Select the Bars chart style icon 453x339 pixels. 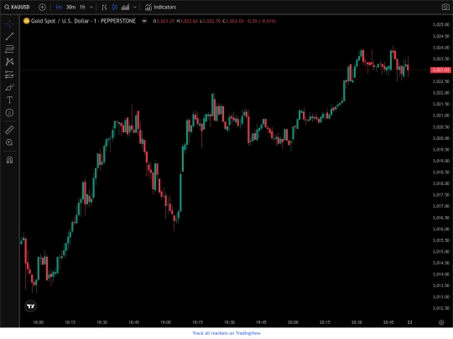(x=104, y=7)
